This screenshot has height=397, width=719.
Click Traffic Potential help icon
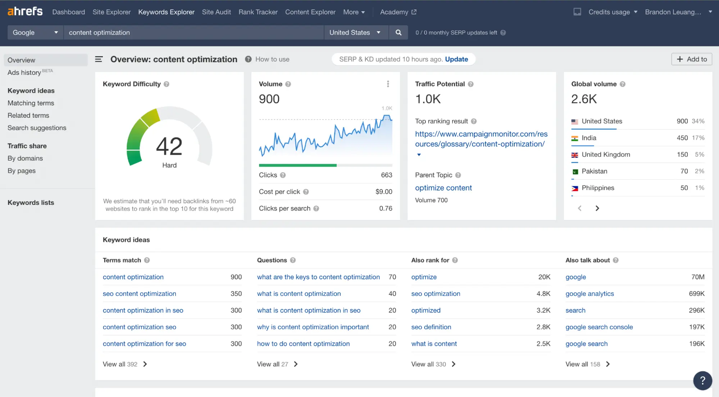(x=470, y=84)
